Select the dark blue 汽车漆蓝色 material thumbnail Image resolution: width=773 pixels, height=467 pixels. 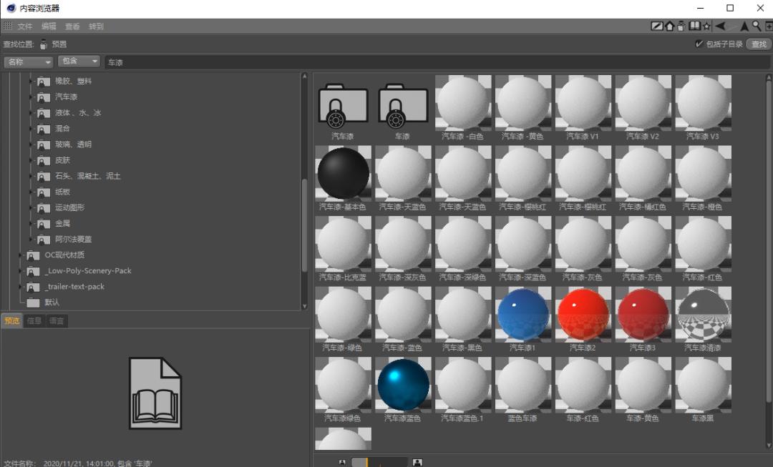(403, 385)
